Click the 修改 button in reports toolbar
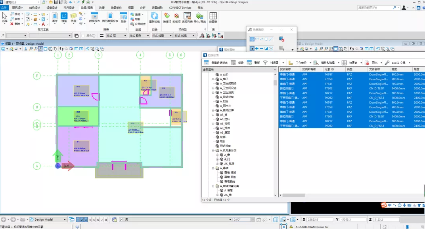This screenshot has width=425, height=229. pos(237,63)
